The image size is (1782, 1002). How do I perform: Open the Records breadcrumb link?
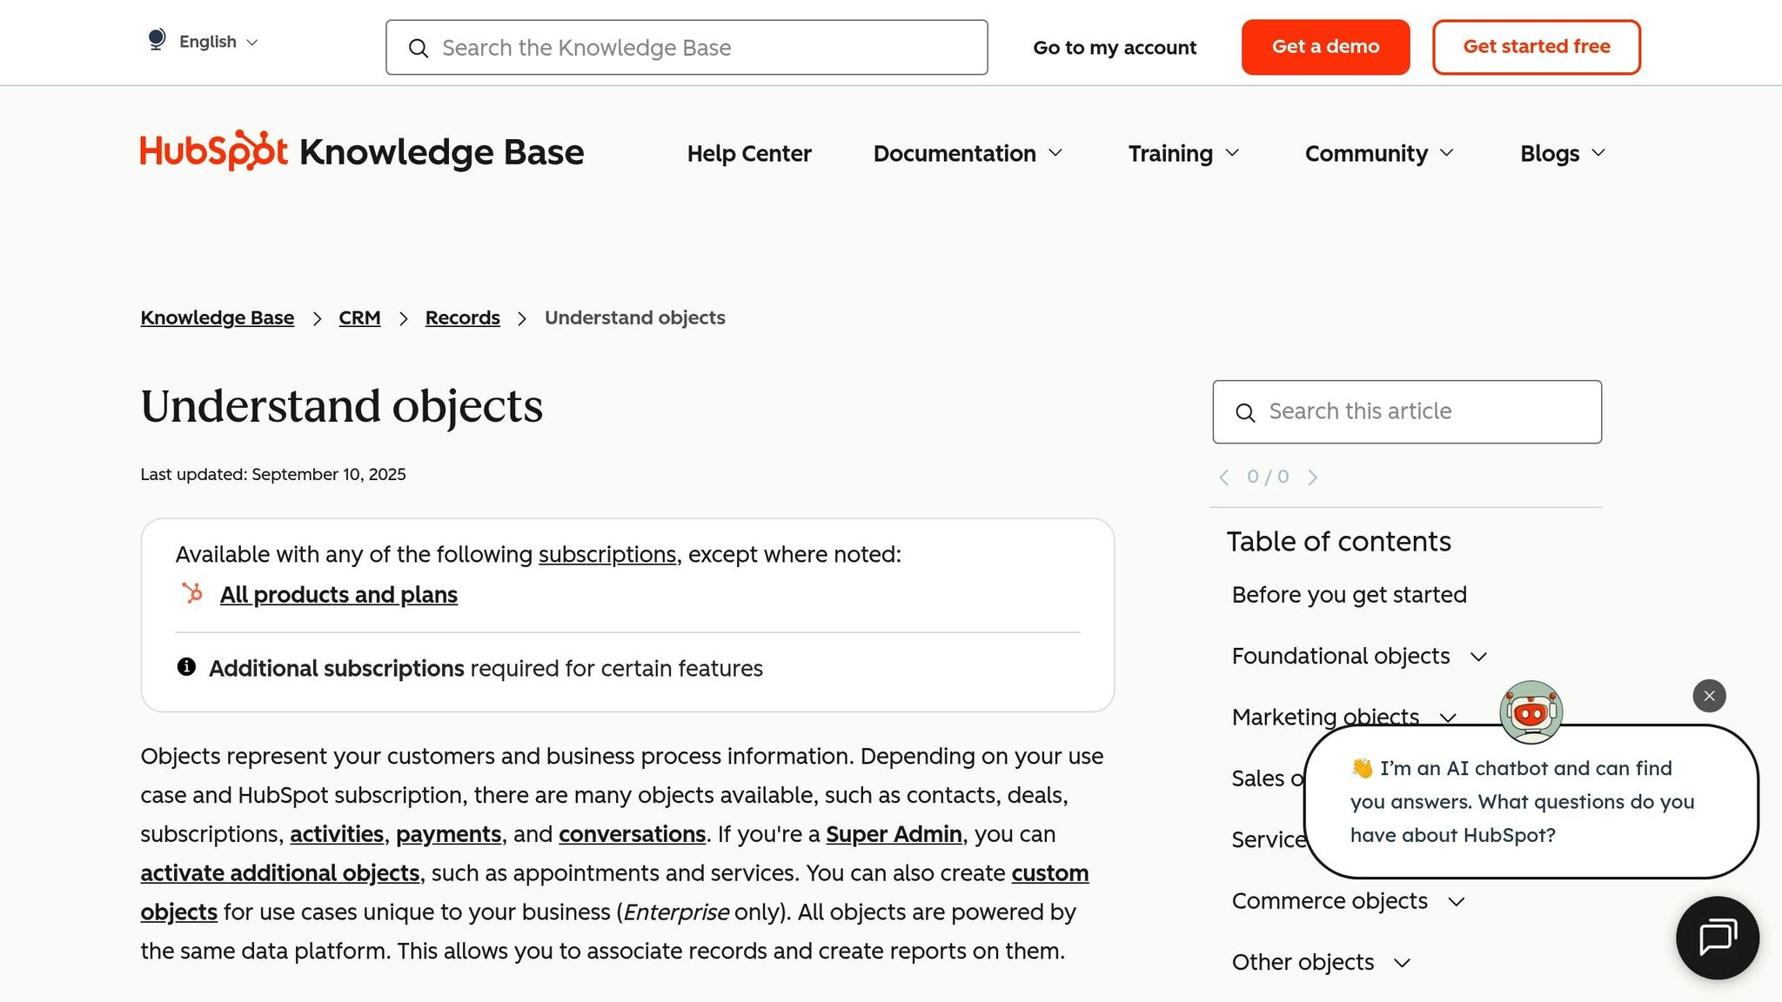462,317
